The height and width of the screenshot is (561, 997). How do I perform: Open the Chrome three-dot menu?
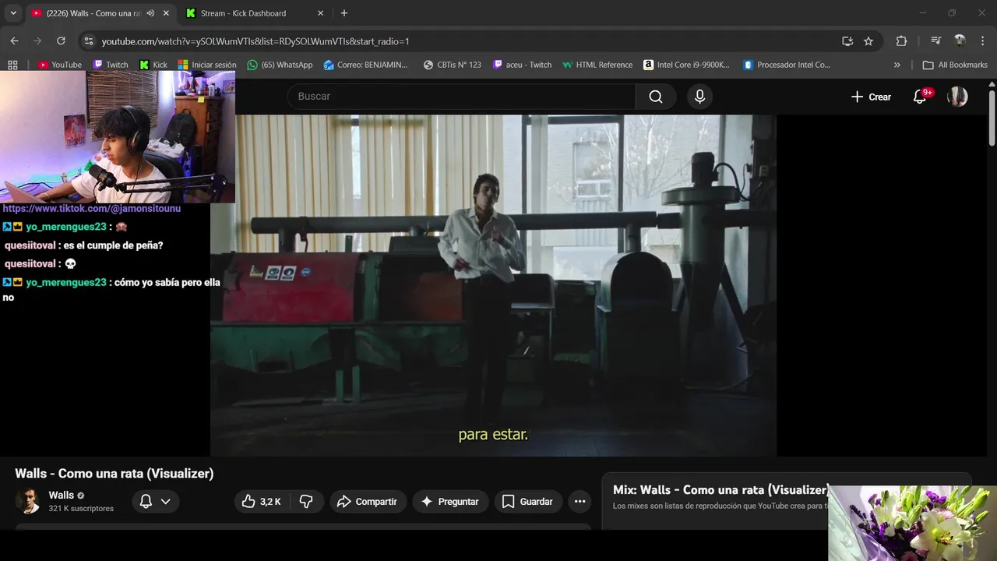click(x=982, y=41)
